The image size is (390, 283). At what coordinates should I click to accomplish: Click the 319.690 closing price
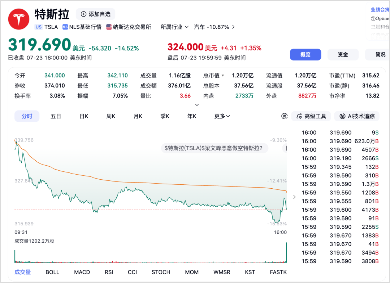40,45
